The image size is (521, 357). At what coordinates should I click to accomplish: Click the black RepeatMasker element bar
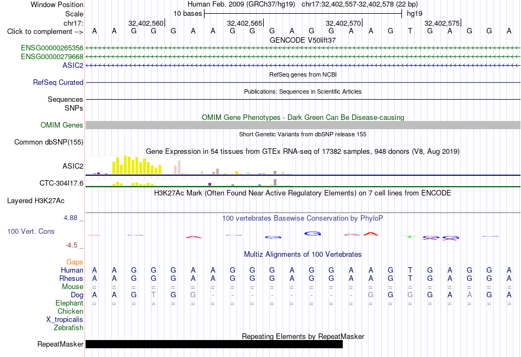pos(214,344)
